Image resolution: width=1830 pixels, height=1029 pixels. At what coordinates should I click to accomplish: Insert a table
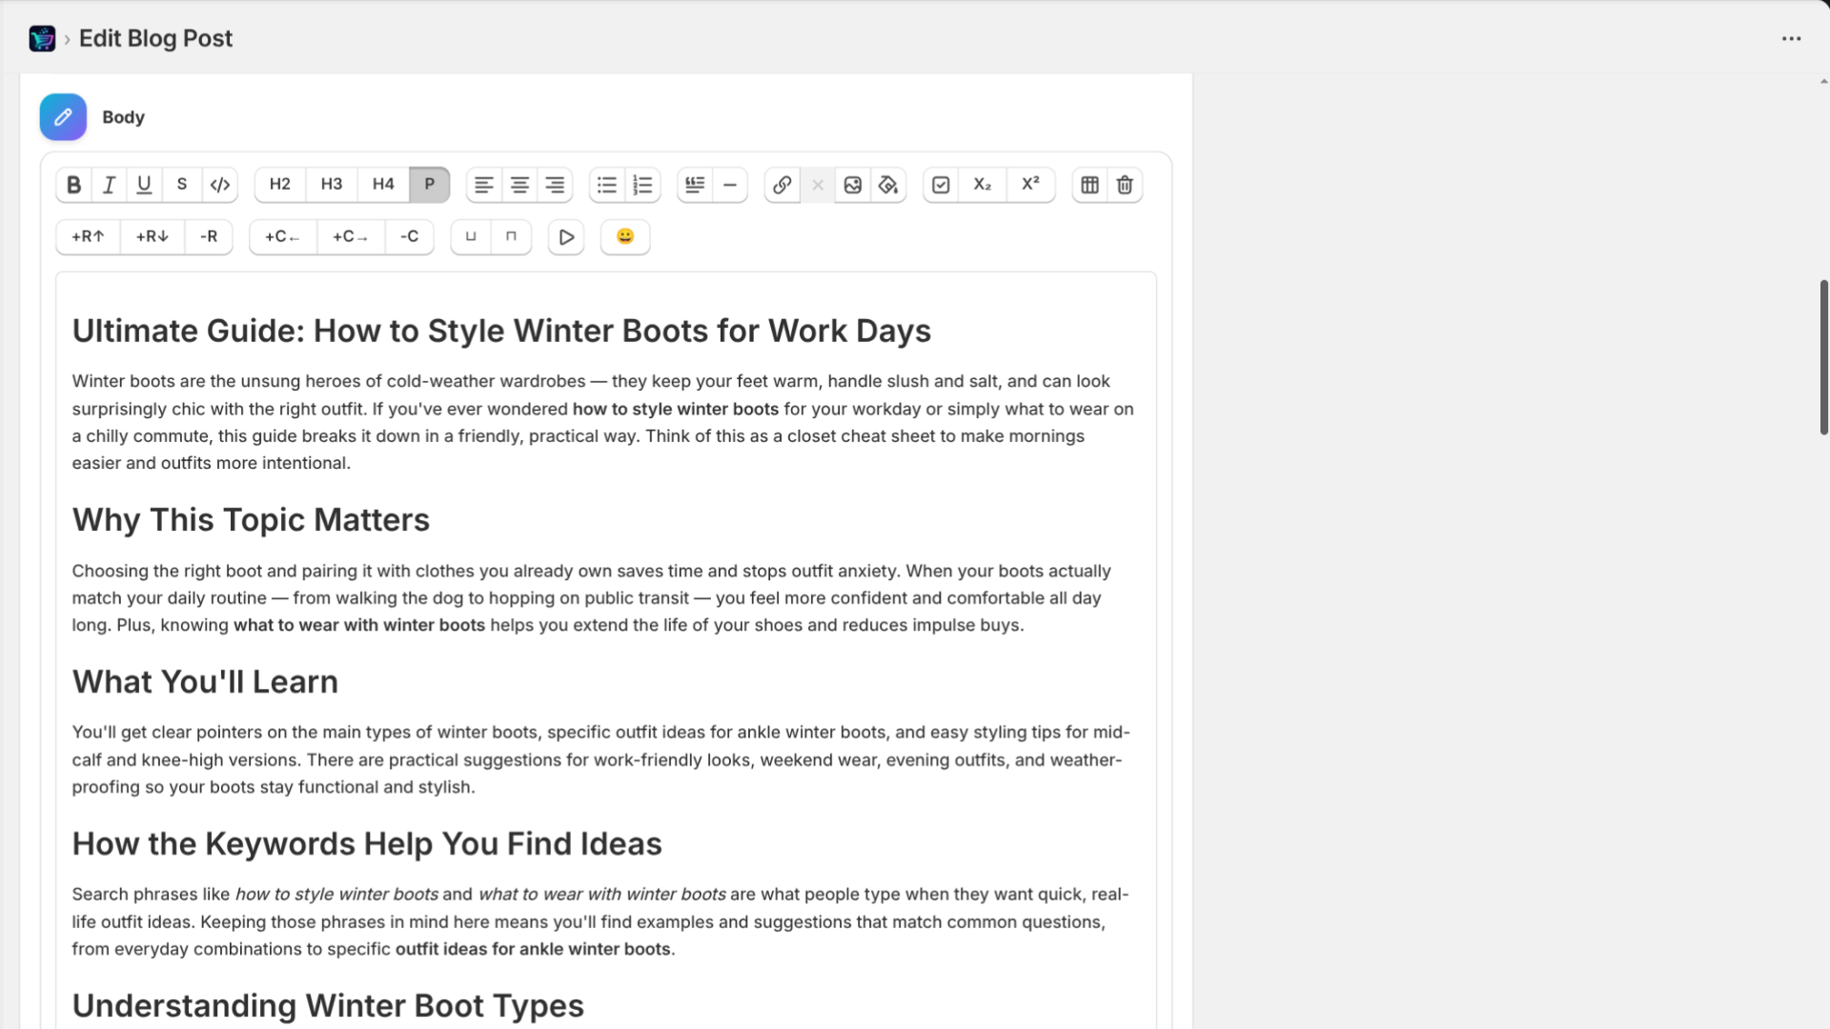click(x=1089, y=184)
